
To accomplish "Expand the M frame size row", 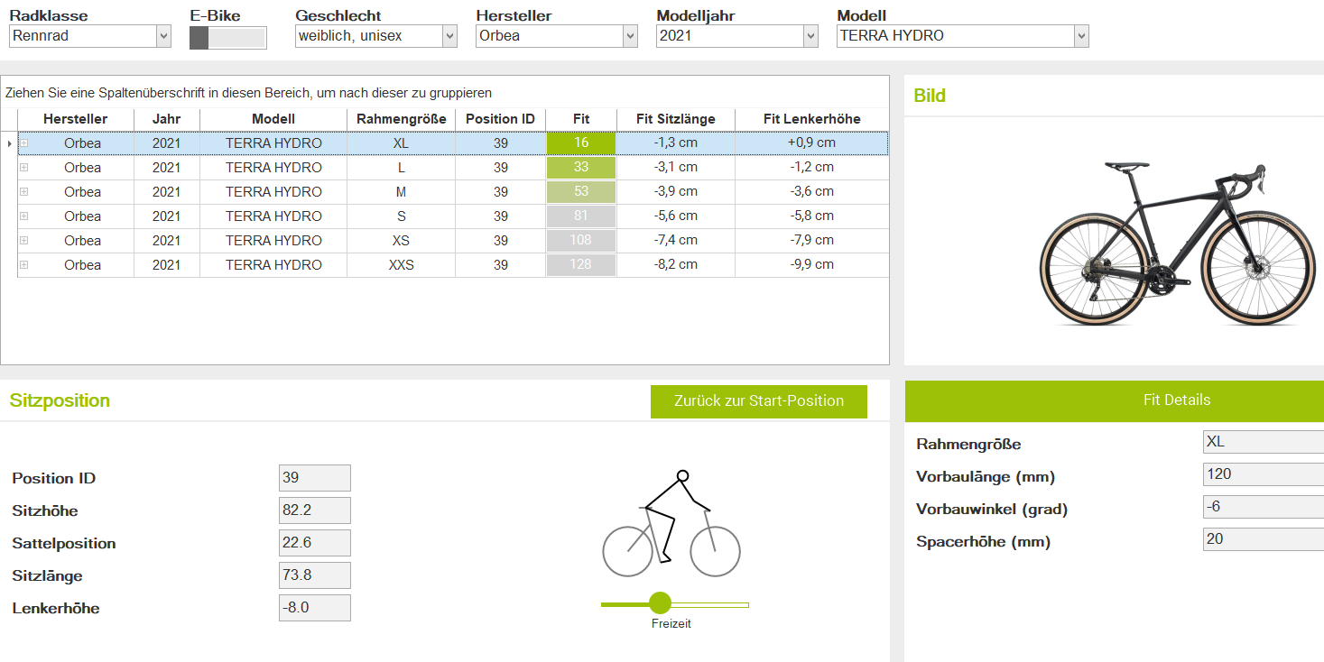I will [x=24, y=192].
